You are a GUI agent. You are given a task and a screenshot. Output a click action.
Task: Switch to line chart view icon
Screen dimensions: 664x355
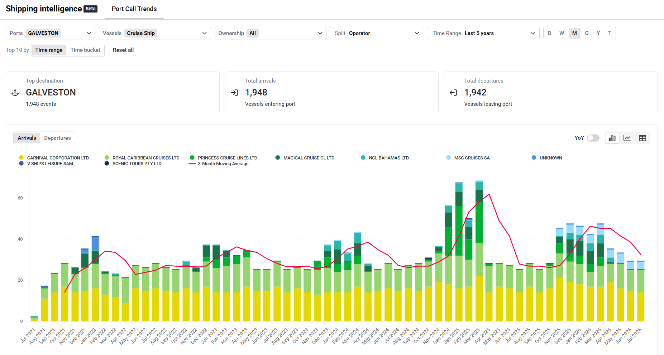[627, 138]
